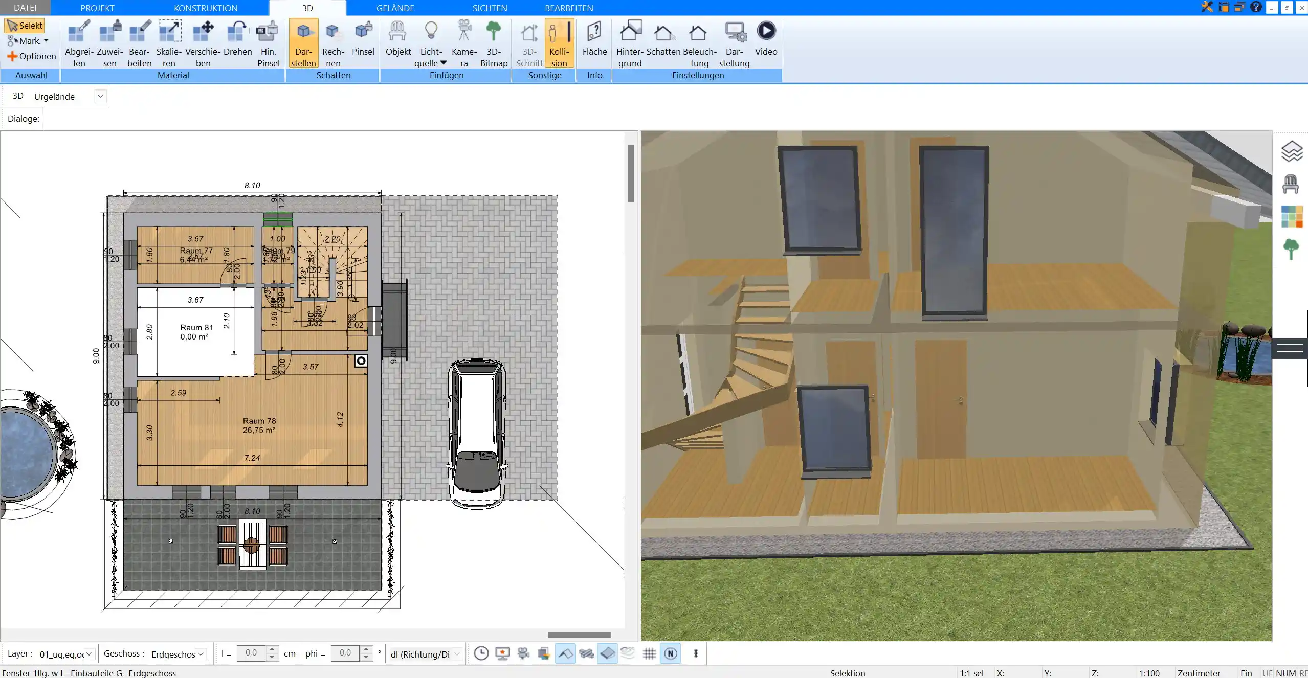Select the shadow Pinsel tool
This screenshot has width=1308, height=678.
(x=363, y=38)
